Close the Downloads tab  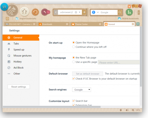point(67,24)
